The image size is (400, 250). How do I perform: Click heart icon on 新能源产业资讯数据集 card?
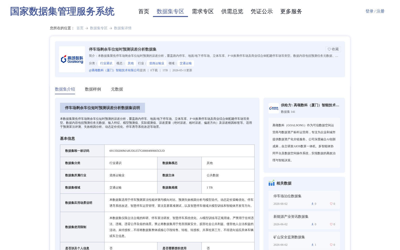pyautogui.click(x=331, y=224)
